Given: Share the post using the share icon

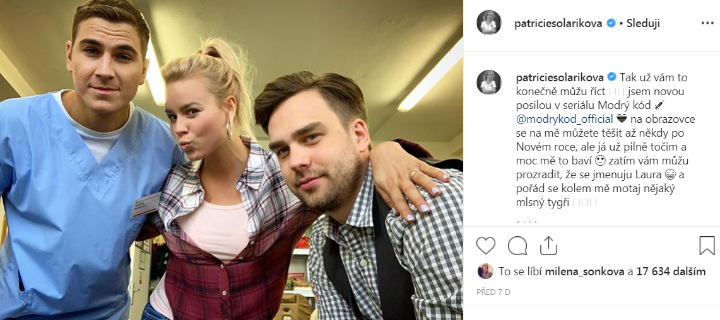Looking at the screenshot, I should (x=548, y=246).
